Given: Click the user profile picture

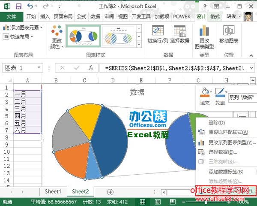Looking at the screenshot, I should pyautogui.click(x=248, y=17).
